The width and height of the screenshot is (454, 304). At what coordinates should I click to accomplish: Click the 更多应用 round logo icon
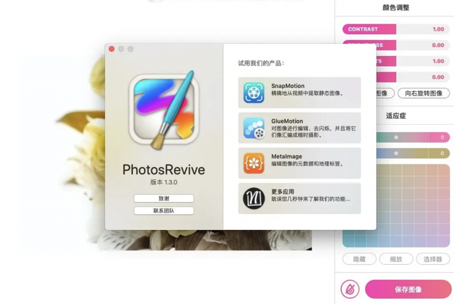pyautogui.click(x=254, y=198)
